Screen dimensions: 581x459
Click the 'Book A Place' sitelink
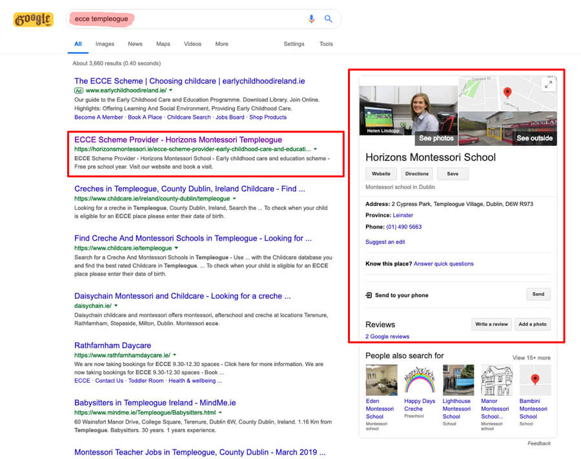(x=145, y=117)
